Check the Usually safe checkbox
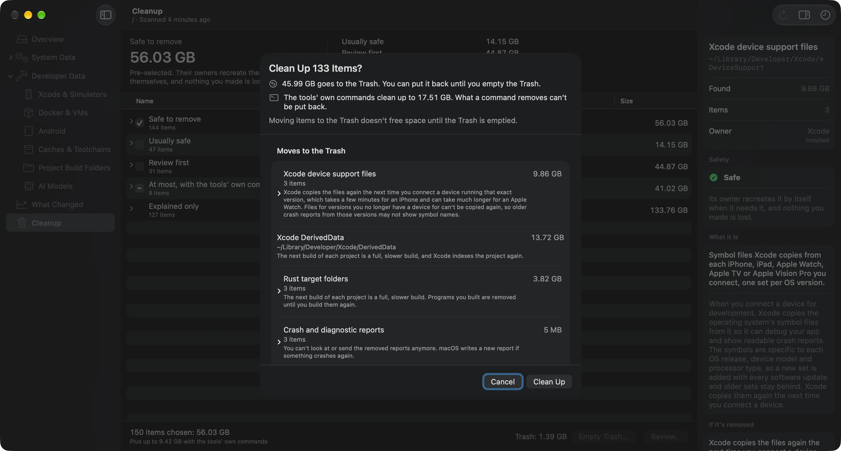 [x=139, y=145]
